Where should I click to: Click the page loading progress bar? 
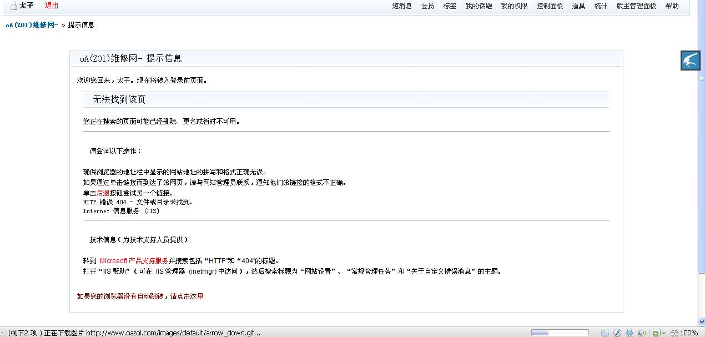(x=560, y=333)
